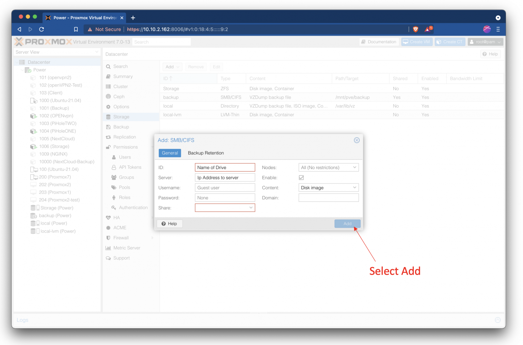Screen dimensions: 523x345
Task: Open the Nodes restrictions dropdown
Action: tap(328, 167)
